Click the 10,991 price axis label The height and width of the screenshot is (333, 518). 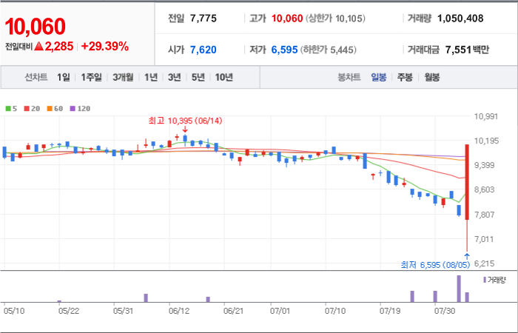(x=486, y=116)
